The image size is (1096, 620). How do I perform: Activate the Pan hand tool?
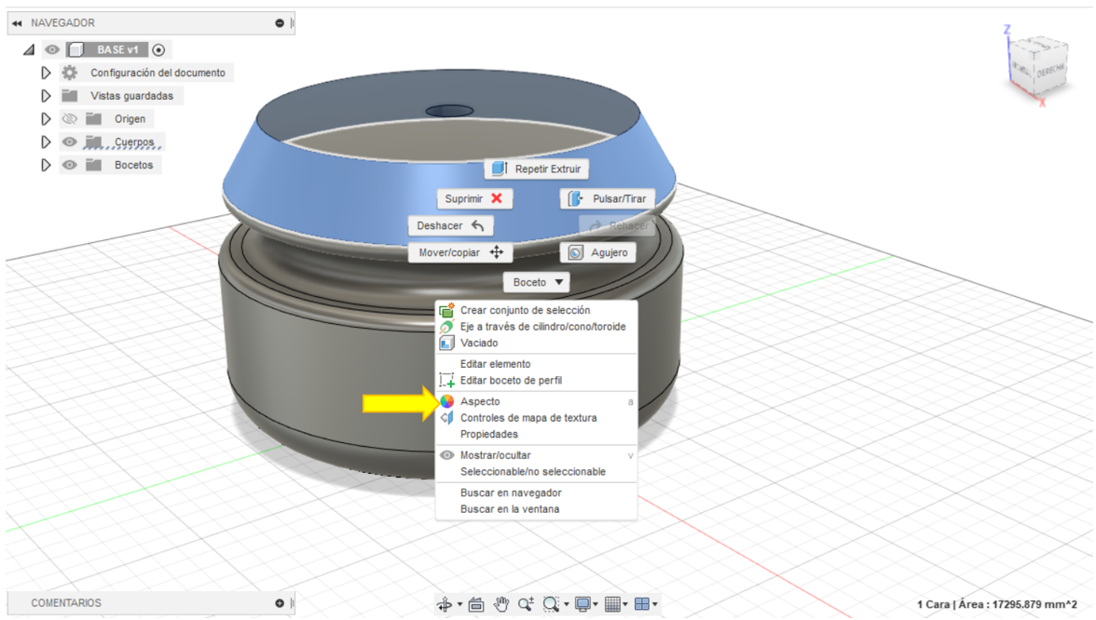pos(501,604)
